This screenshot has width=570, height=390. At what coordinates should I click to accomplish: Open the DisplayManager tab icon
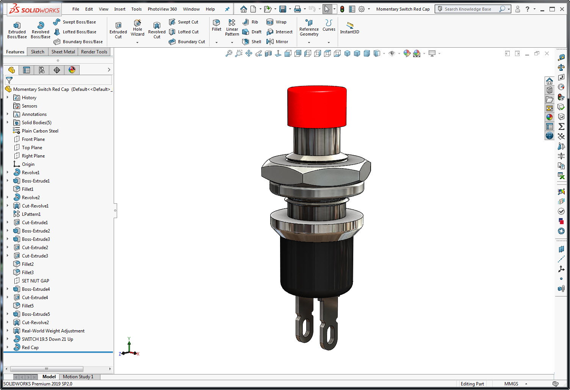coord(72,70)
